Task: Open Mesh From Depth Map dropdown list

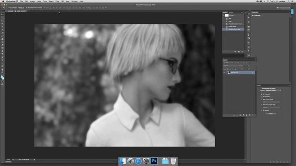Action: 271,107
